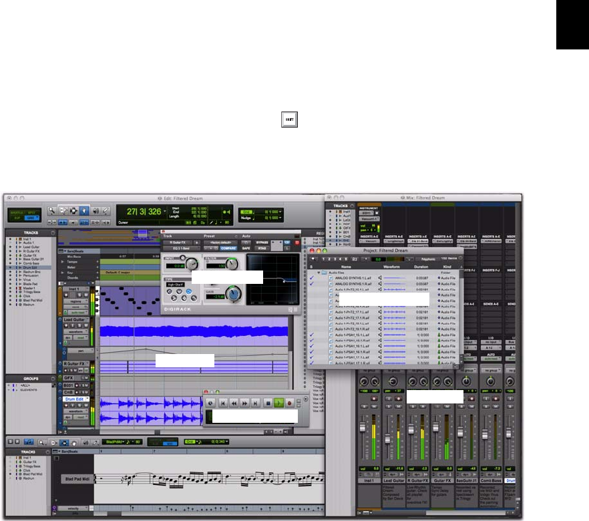Toggle Notation view in MIDI Editor toolbar
The image size is (589, 521).
(29, 442)
